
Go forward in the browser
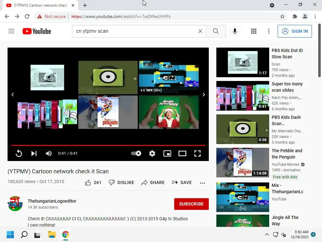point(17,16)
